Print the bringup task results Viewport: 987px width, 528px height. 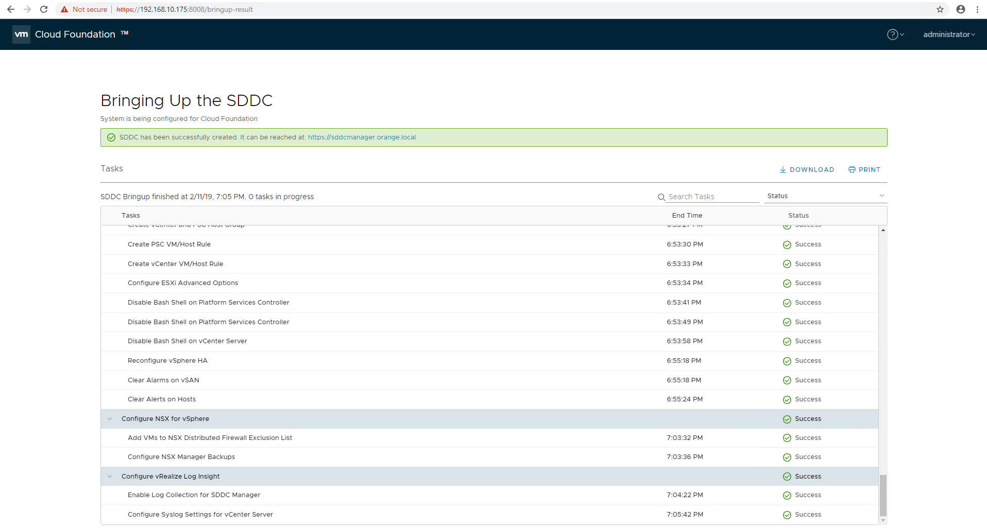[x=864, y=170]
